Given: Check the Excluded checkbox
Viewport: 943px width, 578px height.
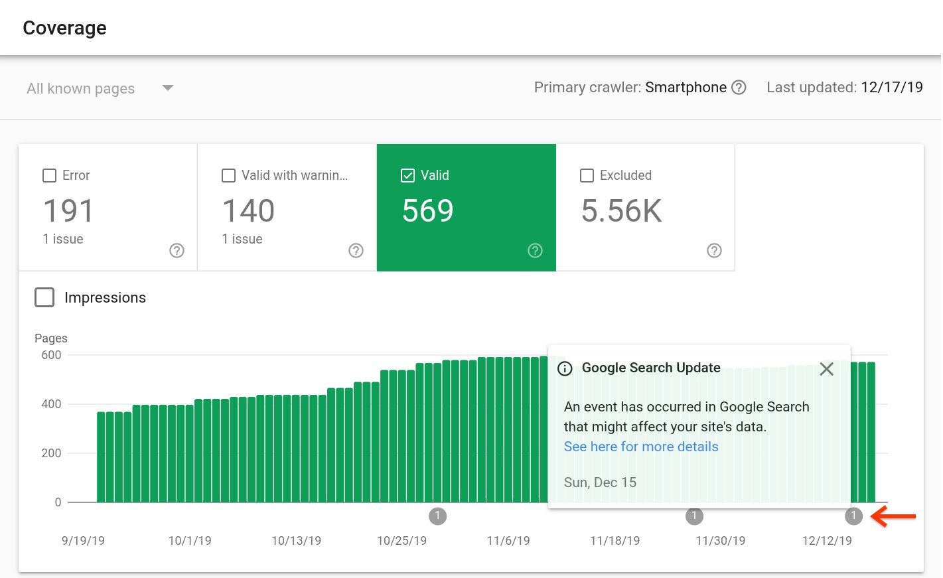Looking at the screenshot, I should click(587, 175).
